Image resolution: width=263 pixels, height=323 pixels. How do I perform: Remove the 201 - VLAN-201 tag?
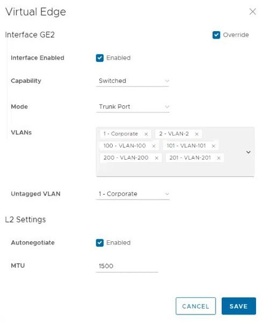point(219,158)
